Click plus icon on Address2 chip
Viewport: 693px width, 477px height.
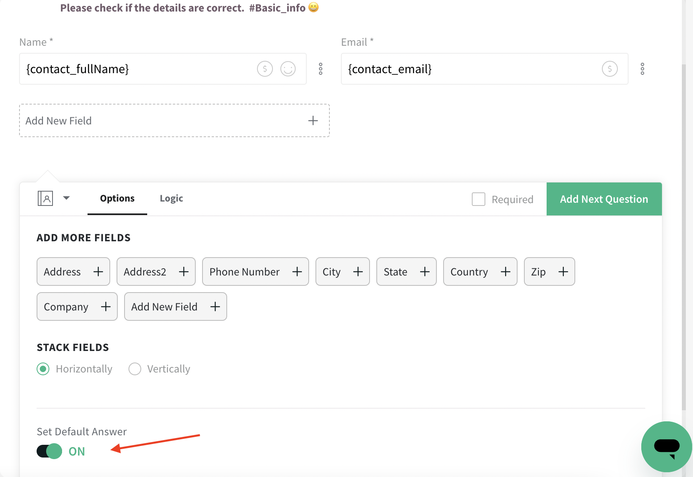pos(184,271)
